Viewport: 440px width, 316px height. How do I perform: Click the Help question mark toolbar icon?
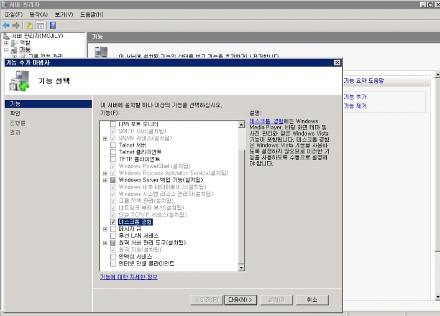pos(53,26)
